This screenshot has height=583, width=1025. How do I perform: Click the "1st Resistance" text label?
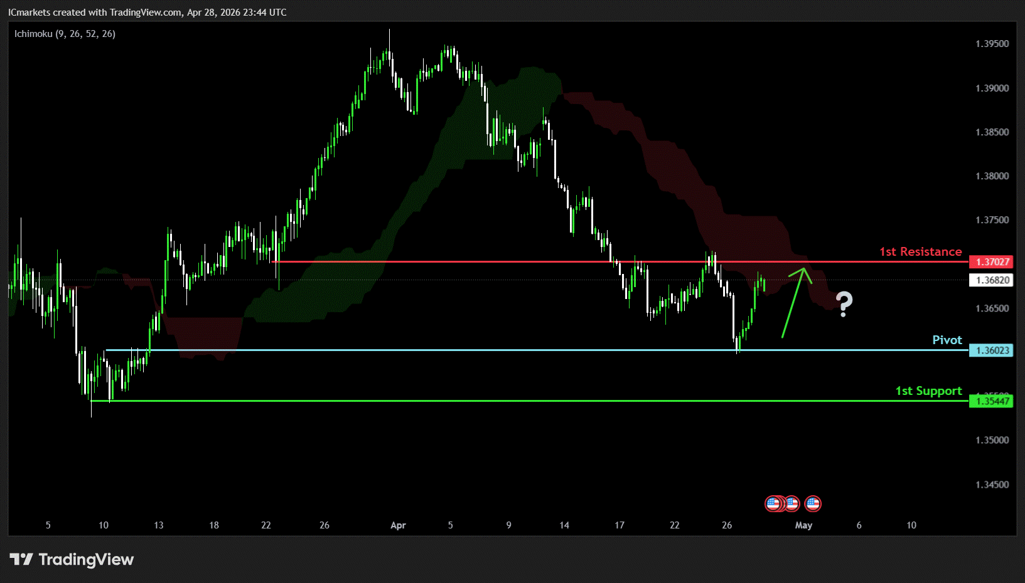920,251
